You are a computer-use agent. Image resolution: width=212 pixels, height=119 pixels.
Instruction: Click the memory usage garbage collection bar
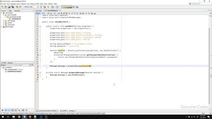tap(66, 7)
